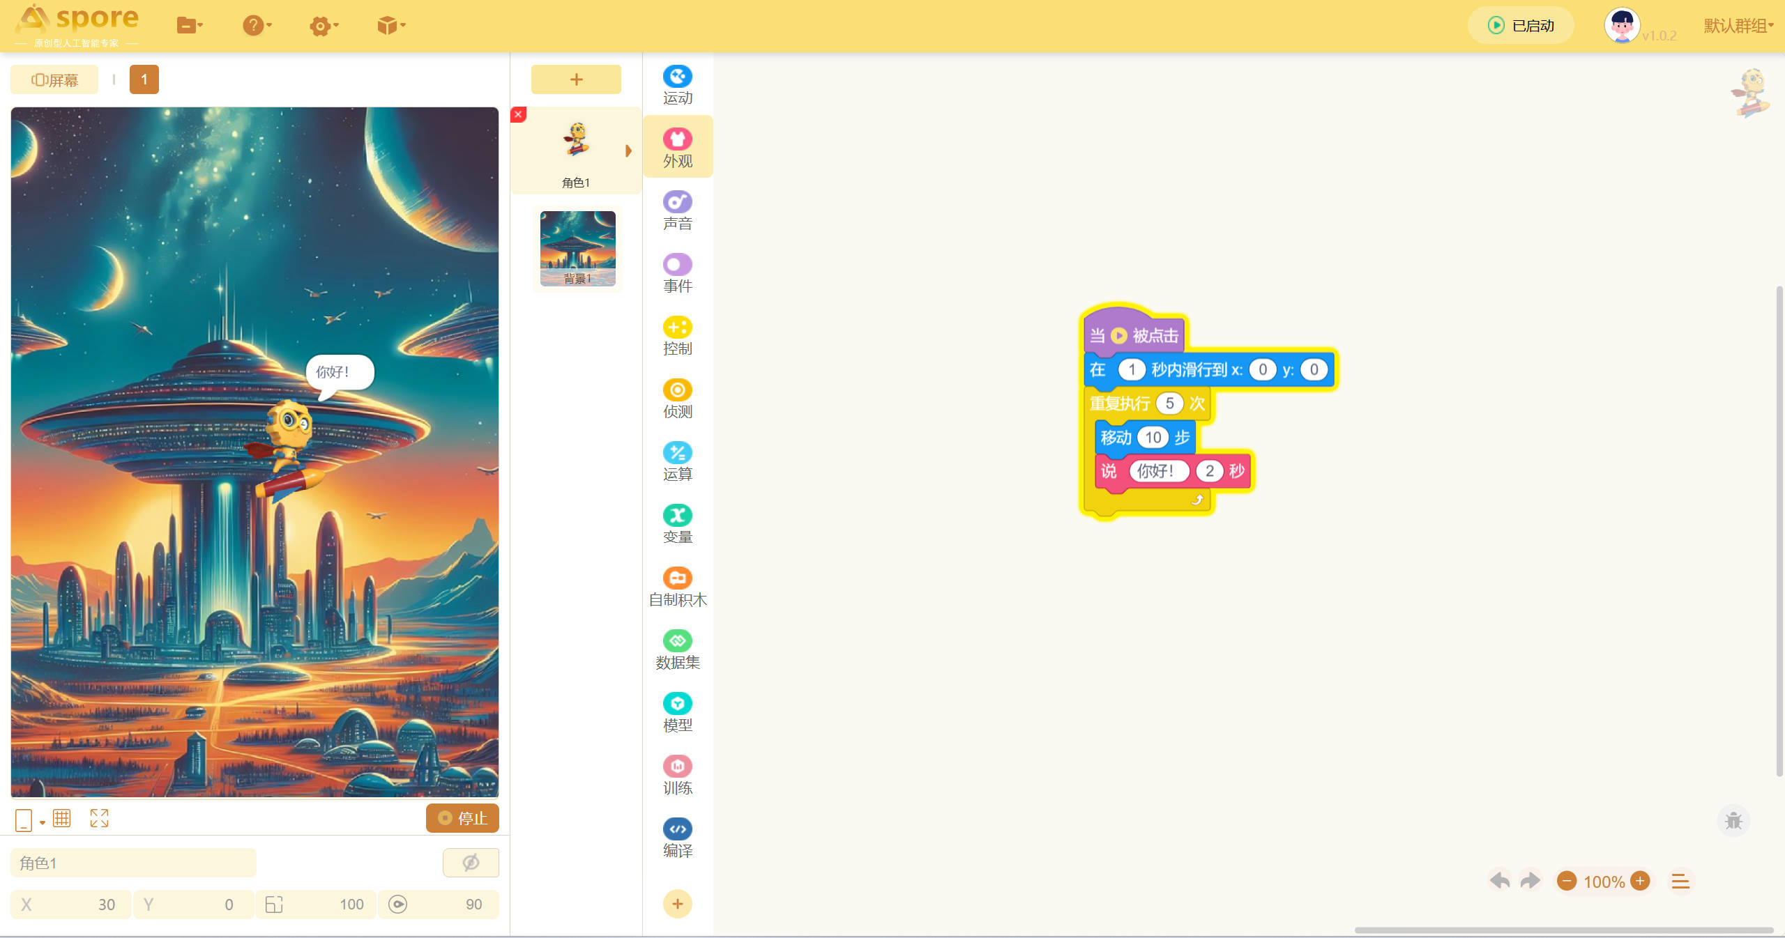Expand 角色1 sprite arrow
1785x938 pixels.
click(628, 151)
